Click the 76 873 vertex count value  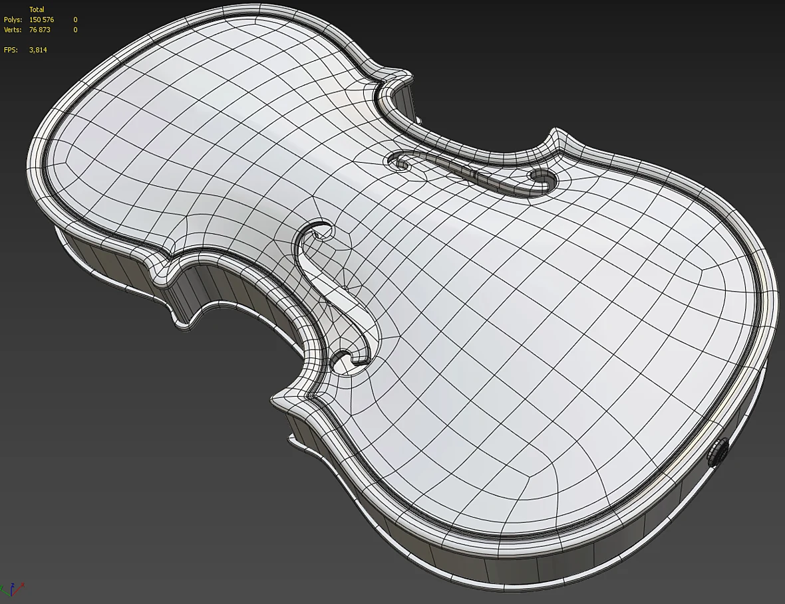point(40,29)
